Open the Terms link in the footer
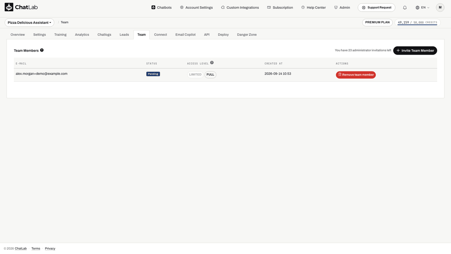Viewport: 451px width, 254px height. (x=36, y=249)
